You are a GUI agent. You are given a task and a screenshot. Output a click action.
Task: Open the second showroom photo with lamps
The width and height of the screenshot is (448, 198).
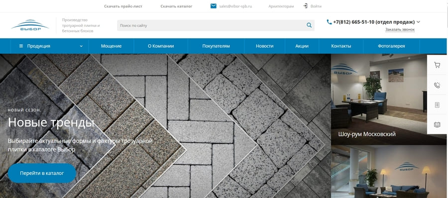tap(389, 172)
